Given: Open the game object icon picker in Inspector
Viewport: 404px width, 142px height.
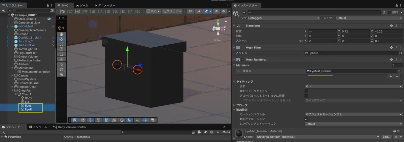Looking at the screenshot, I should click(236, 13).
